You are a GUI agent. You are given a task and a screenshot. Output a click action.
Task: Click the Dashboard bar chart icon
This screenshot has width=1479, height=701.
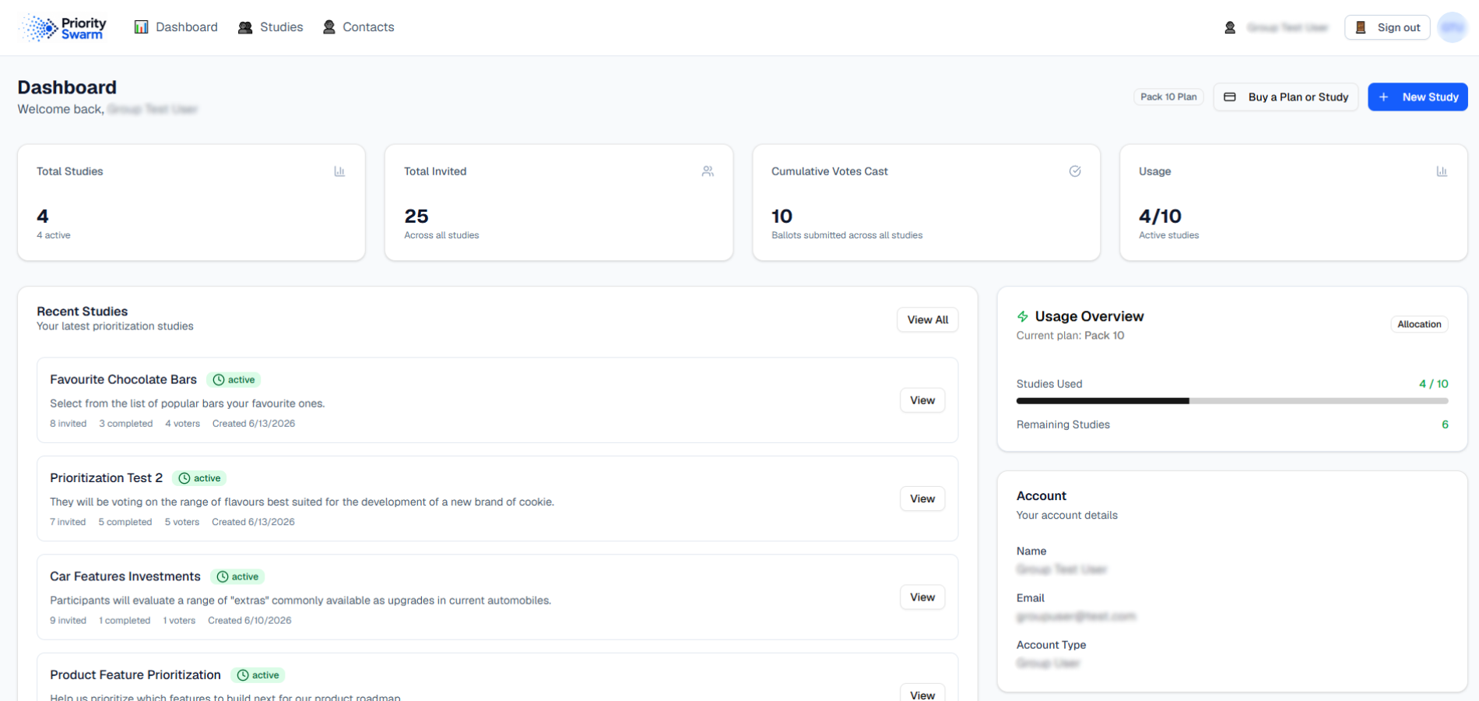(141, 27)
